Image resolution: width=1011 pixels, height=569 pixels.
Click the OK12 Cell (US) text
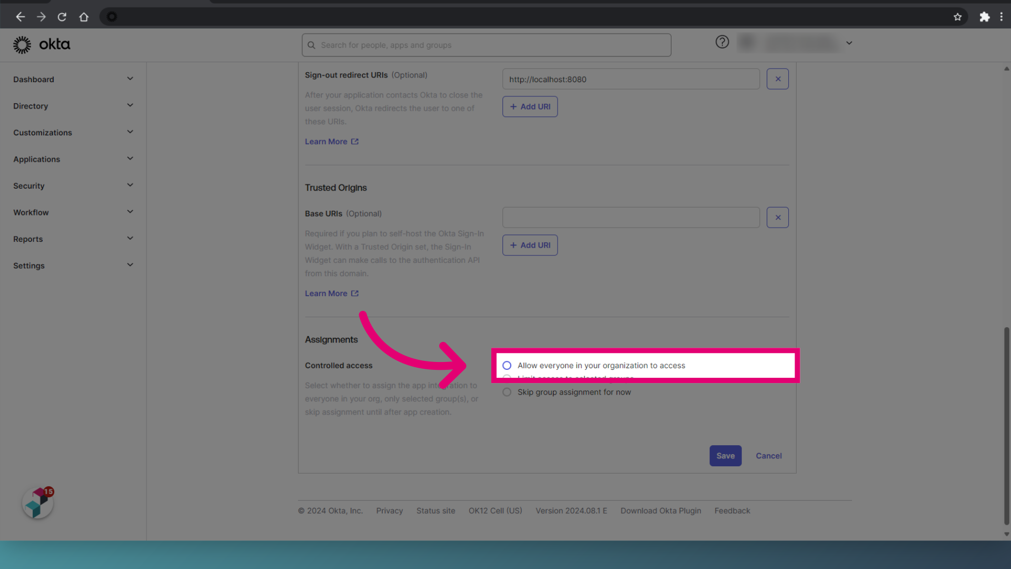pyautogui.click(x=495, y=511)
